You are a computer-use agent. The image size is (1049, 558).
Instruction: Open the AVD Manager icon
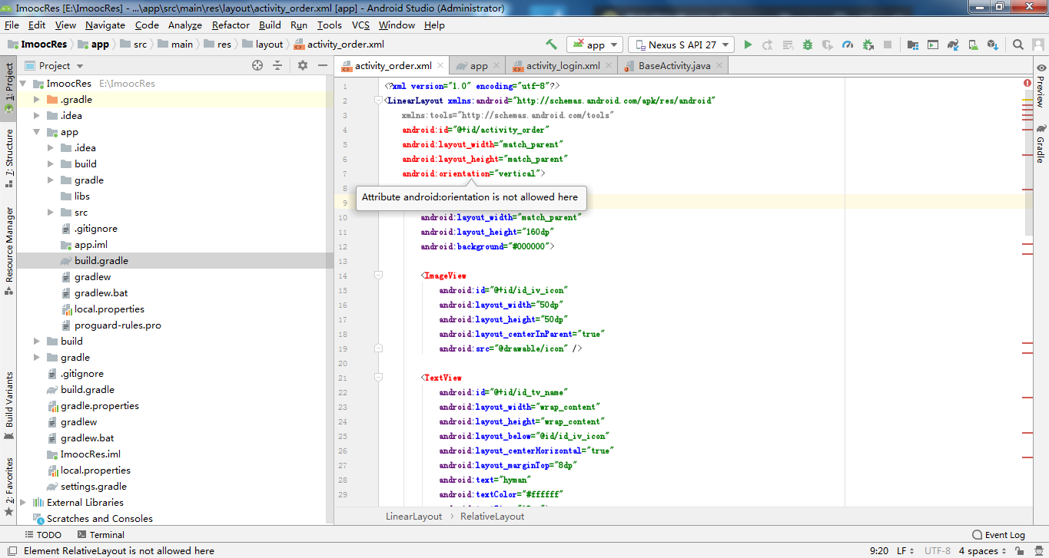click(x=973, y=45)
